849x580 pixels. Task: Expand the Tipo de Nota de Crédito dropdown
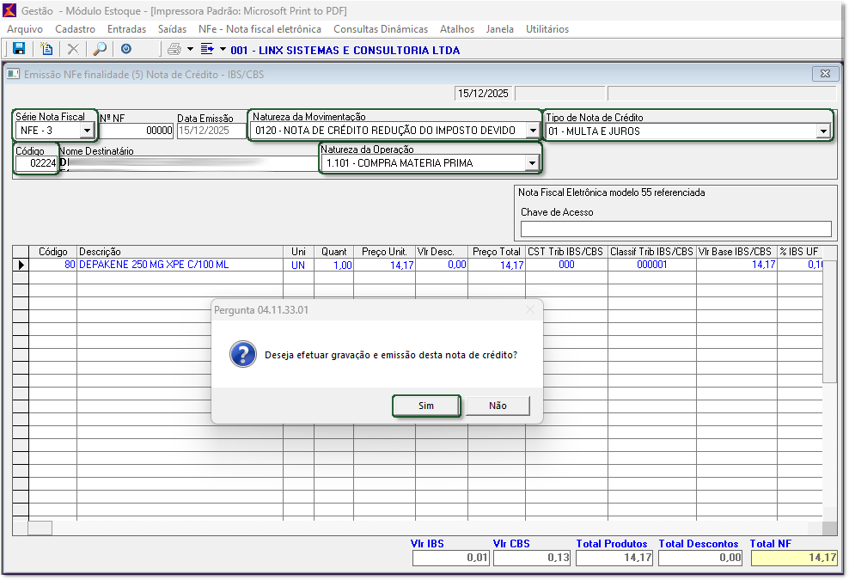[x=822, y=131]
